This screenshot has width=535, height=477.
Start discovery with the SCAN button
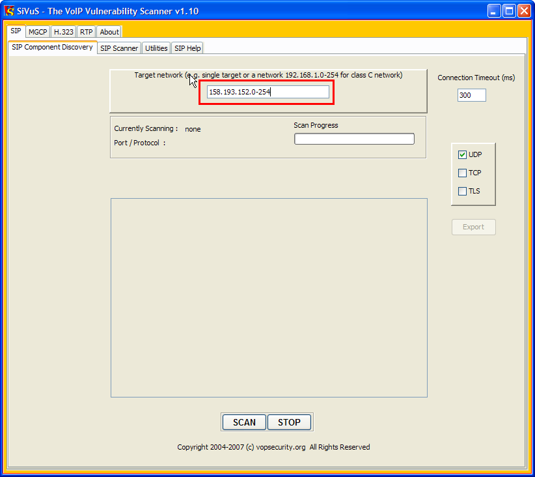(244, 422)
